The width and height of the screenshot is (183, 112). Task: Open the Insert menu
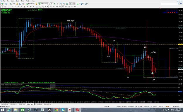(13, 1)
